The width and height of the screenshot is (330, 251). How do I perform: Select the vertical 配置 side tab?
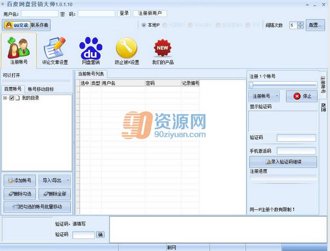[323, 108]
